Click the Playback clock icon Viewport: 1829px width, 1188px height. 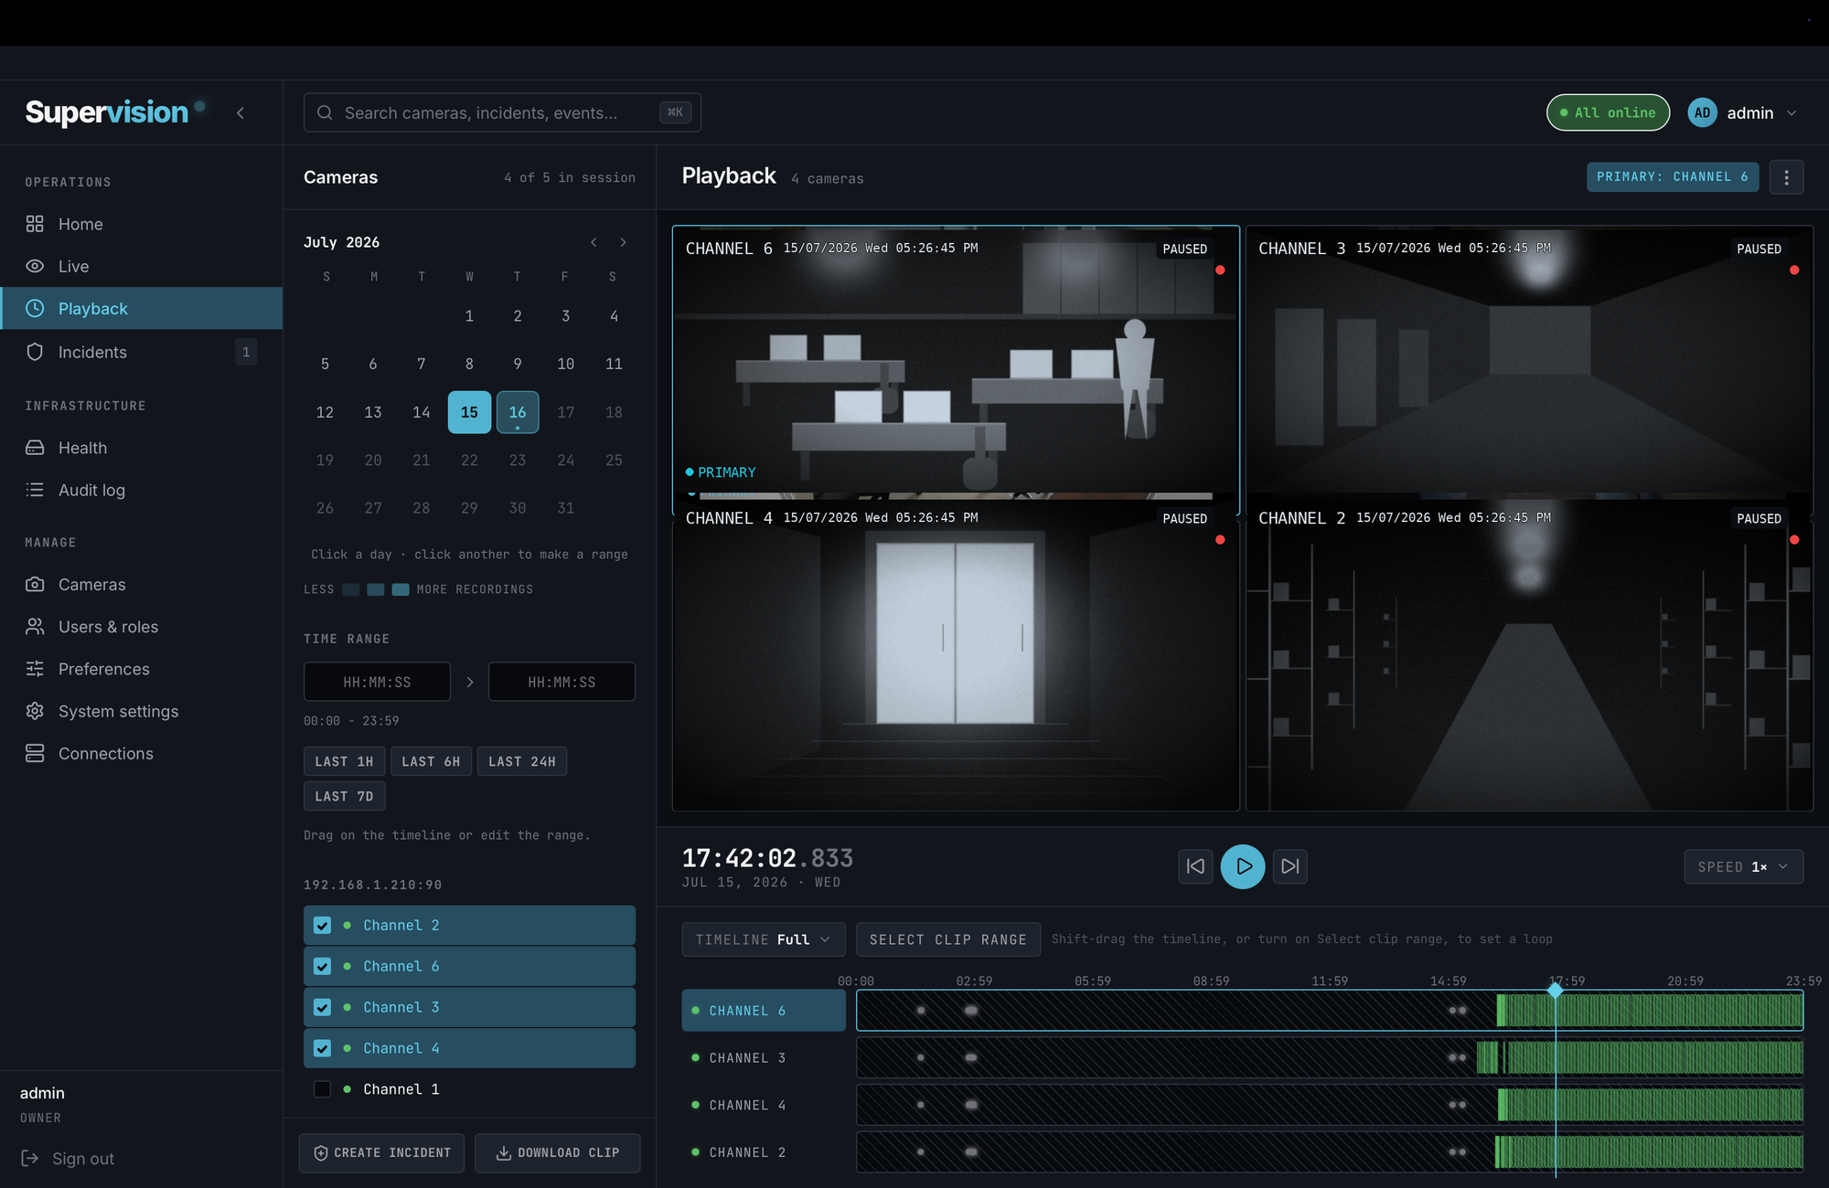[x=35, y=309]
